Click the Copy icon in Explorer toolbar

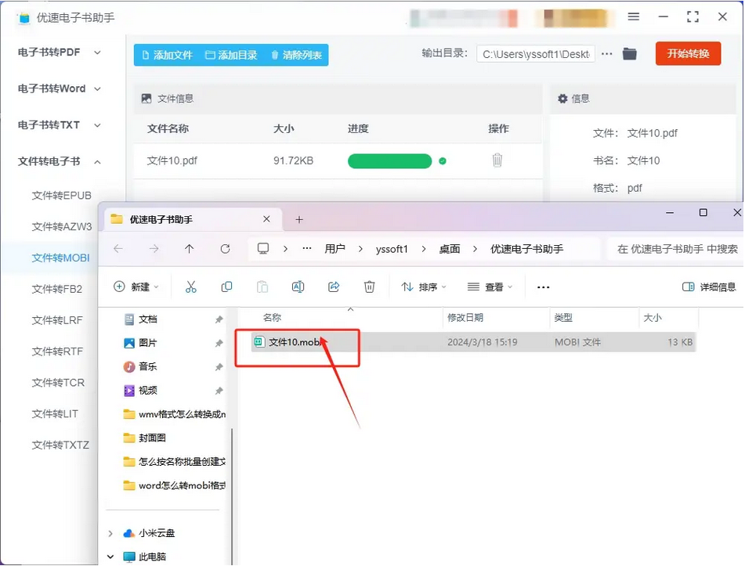226,287
